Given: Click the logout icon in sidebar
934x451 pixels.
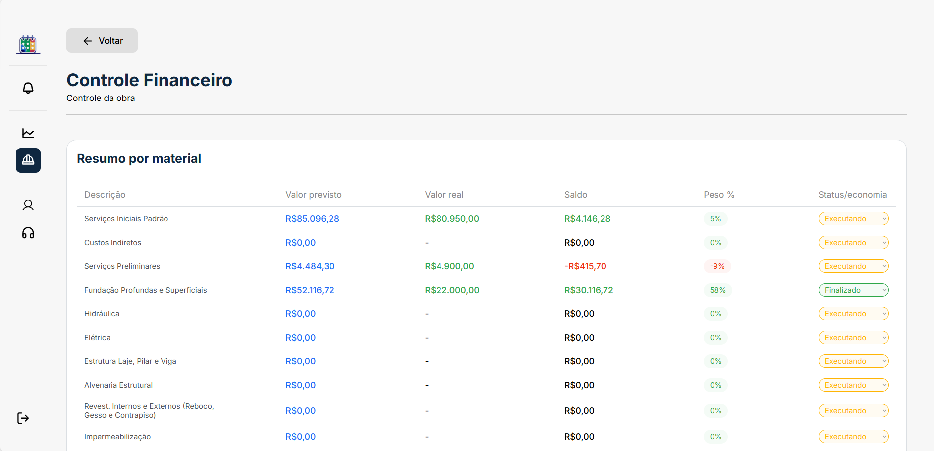Looking at the screenshot, I should point(23,418).
